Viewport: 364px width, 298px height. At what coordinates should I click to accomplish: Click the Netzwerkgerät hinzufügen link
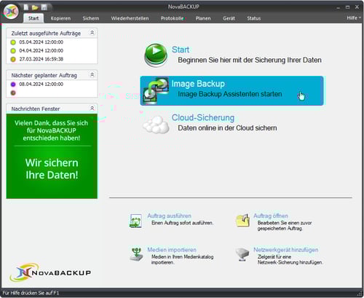(286, 250)
